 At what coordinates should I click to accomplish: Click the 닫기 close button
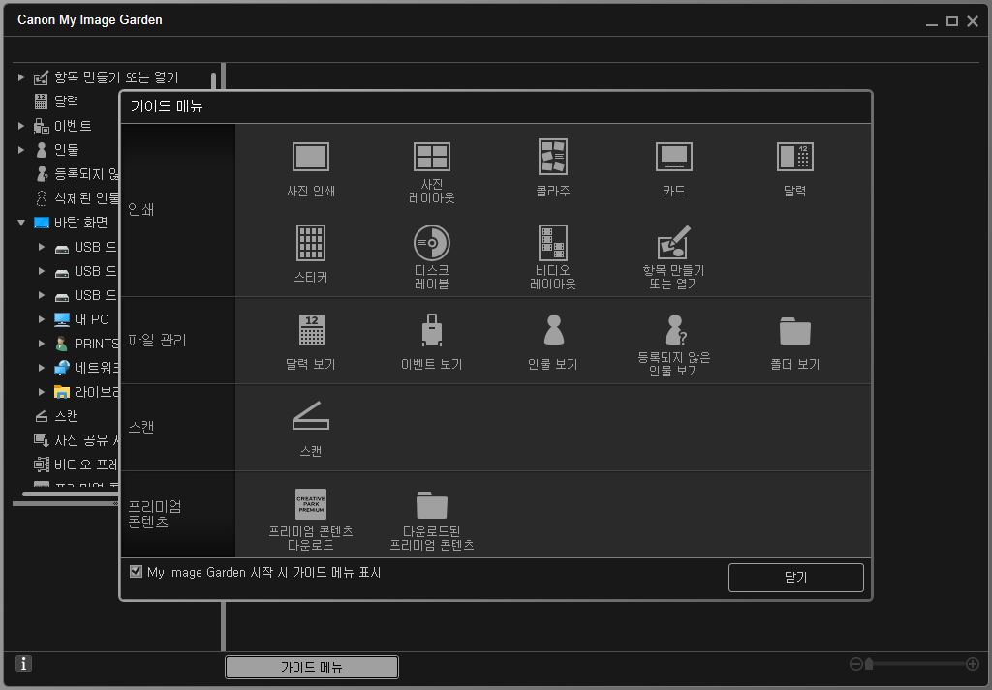coord(796,578)
